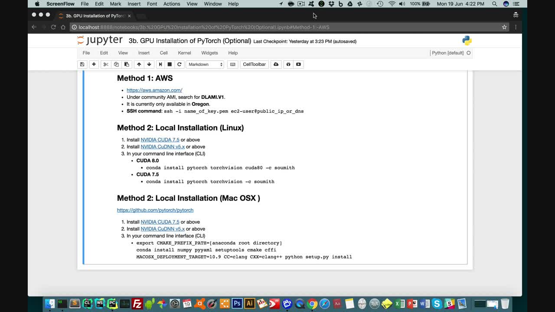Click the video play toolbar icon
Viewport: 555px width, 312px height.
click(298, 64)
